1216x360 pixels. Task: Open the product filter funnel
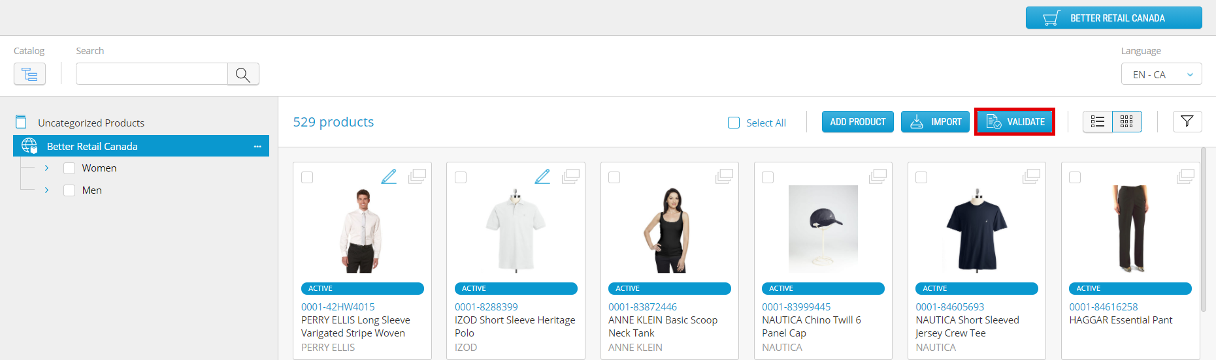[1187, 122]
